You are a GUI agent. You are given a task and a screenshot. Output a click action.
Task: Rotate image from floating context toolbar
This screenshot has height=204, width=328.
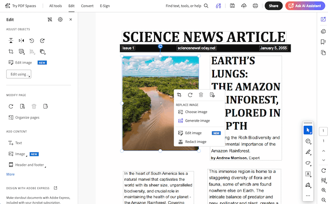190,95
